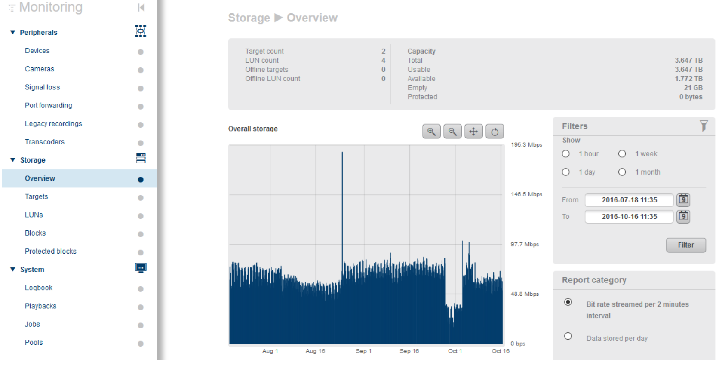
Task: Collapse the Monitoring sidebar panel
Action: click(x=141, y=7)
